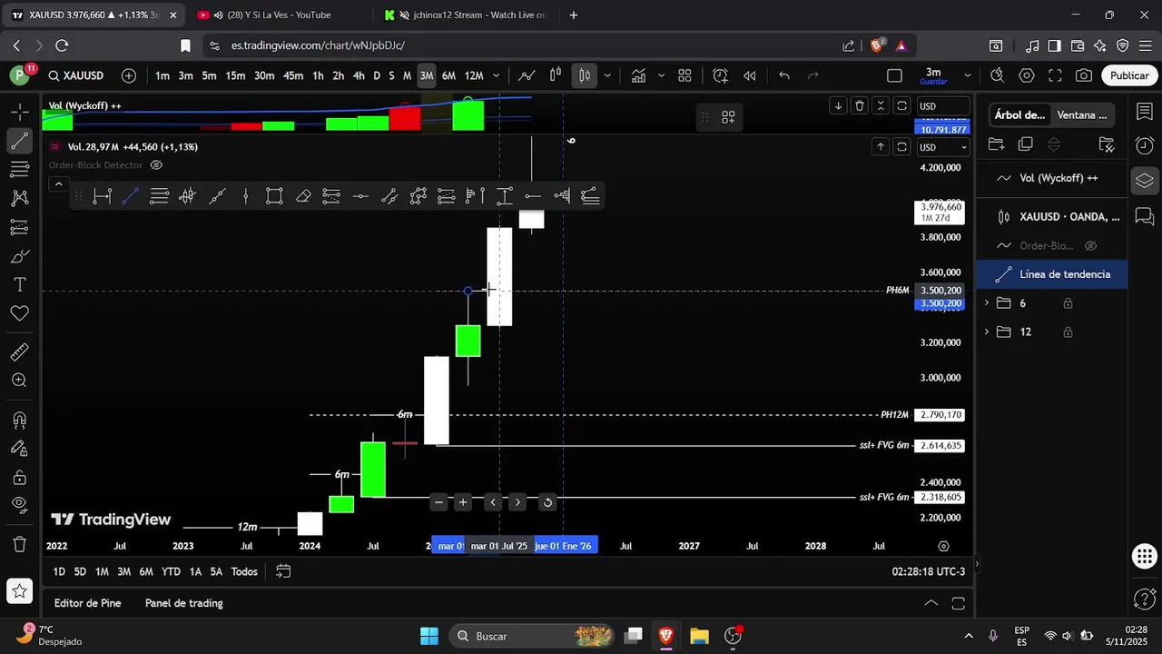This screenshot has width=1162, height=654.
Task: Toggle lock all drawings padlock
Action: (x=19, y=477)
